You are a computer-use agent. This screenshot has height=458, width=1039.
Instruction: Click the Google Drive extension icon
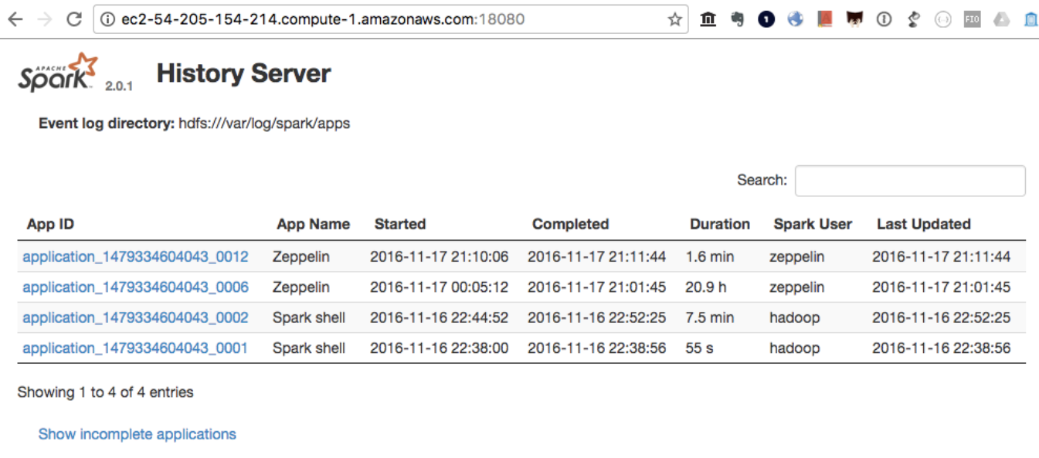[x=1001, y=19]
